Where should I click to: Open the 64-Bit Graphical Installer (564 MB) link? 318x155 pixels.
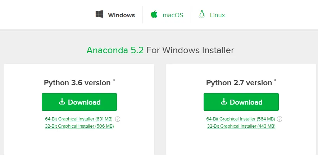click(241, 119)
